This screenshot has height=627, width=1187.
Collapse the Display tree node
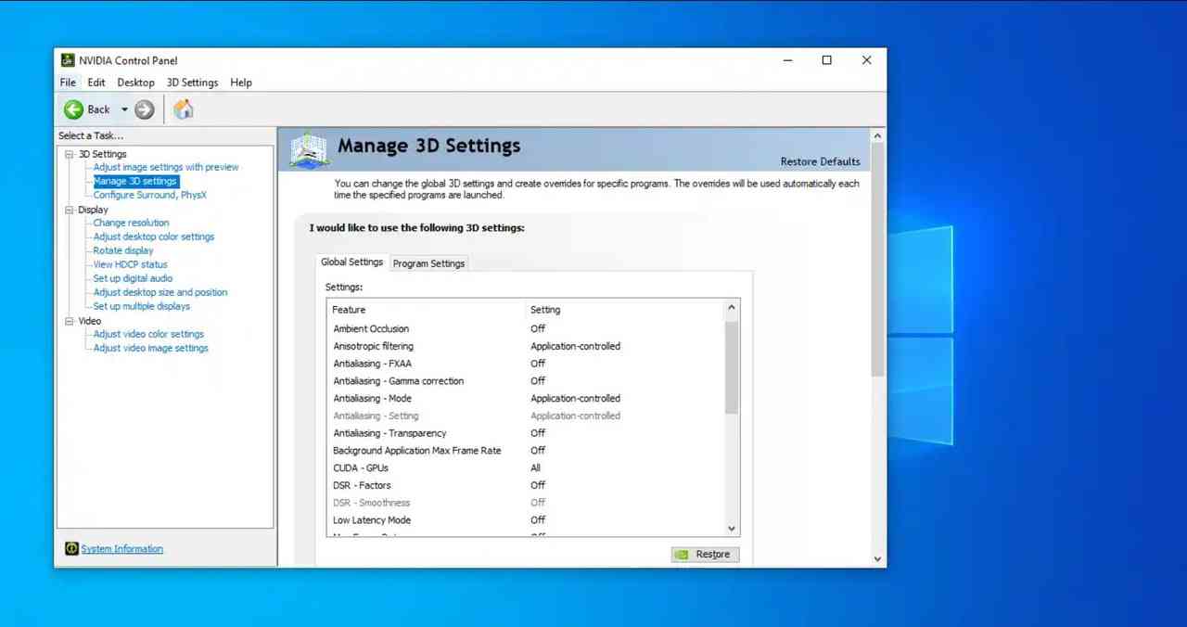point(69,210)
